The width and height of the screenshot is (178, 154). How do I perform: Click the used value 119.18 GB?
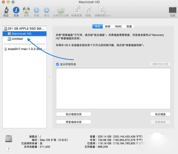point(104,143)
